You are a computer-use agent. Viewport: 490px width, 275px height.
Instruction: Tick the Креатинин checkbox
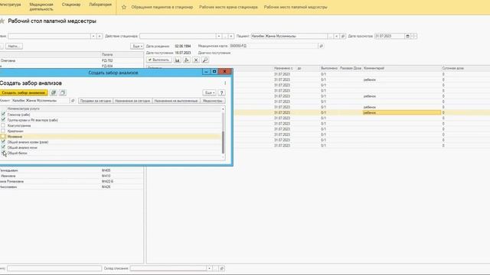(x=3, y=131)
